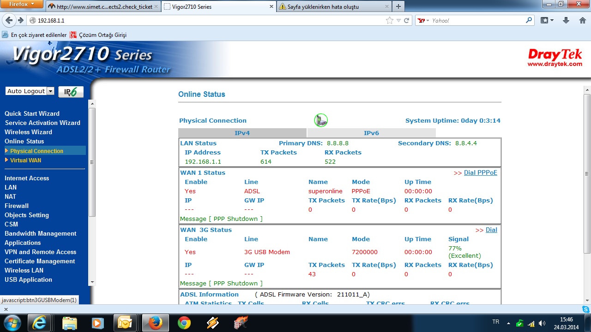Open the Firewall menu in sidebar
The image size is (591, 332).
pos(17,206)
